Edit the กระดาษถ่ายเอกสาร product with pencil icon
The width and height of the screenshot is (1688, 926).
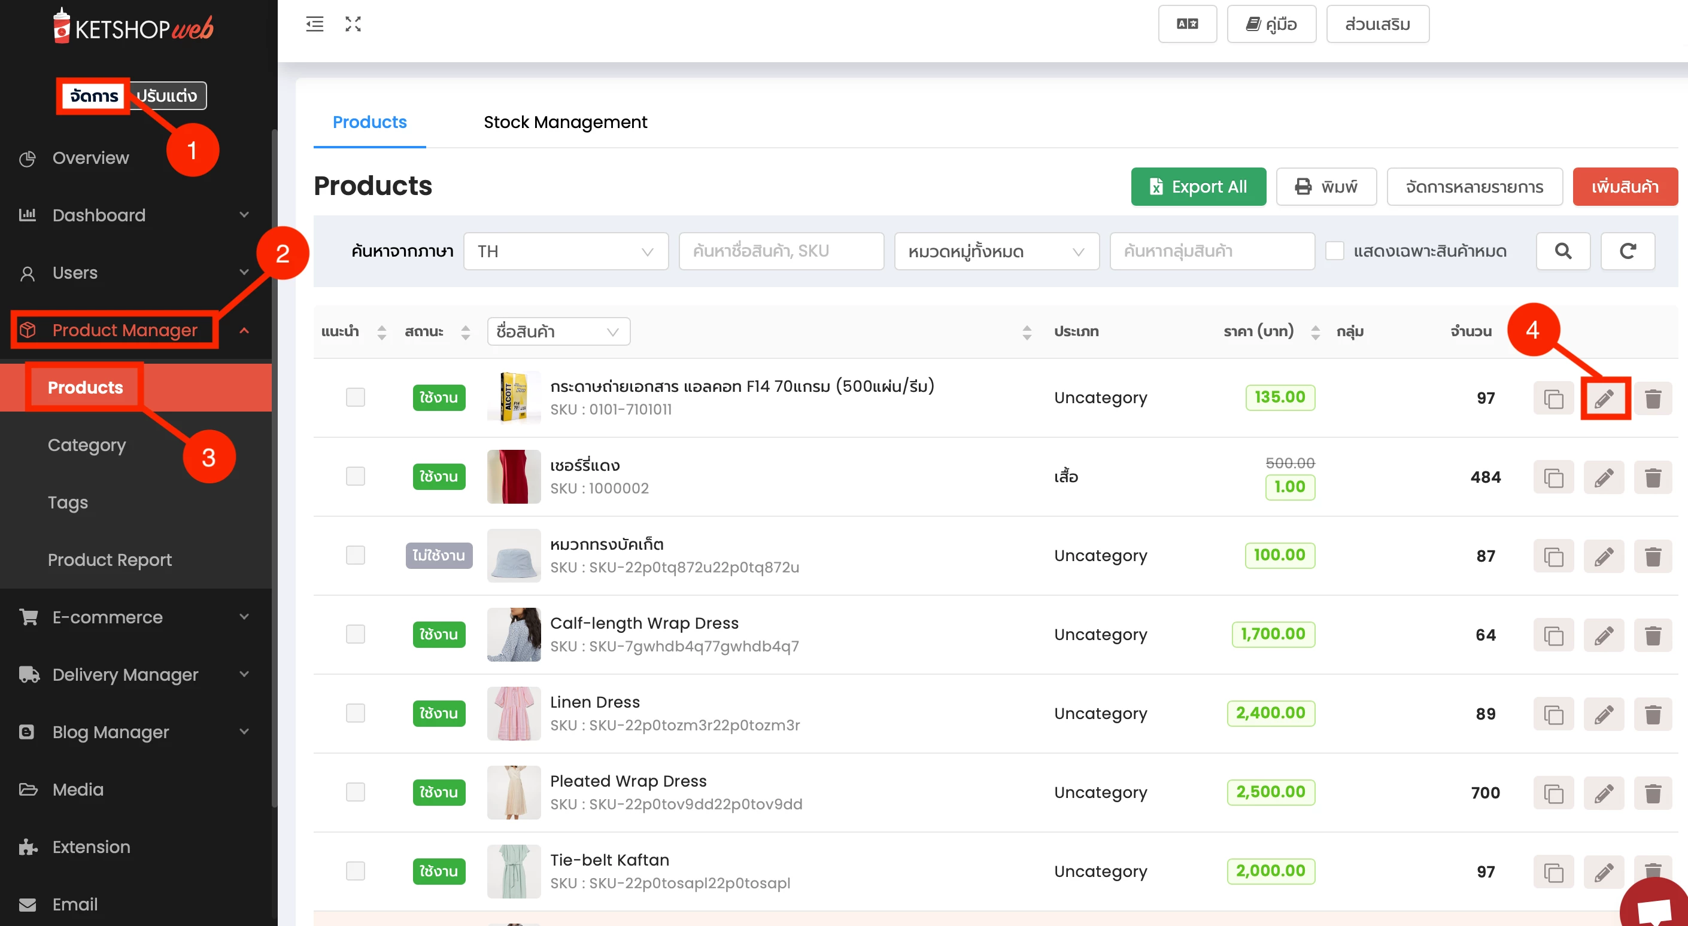tap(1604, 398)
